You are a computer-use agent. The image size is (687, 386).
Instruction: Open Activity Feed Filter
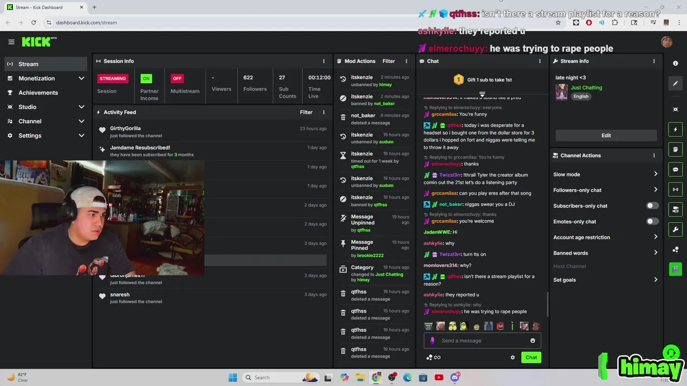306,112
